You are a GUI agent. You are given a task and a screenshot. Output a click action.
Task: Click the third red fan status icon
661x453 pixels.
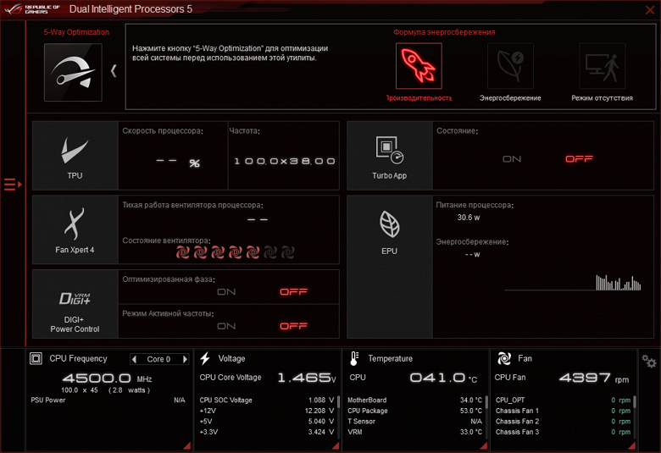click(x=218, y=252)
